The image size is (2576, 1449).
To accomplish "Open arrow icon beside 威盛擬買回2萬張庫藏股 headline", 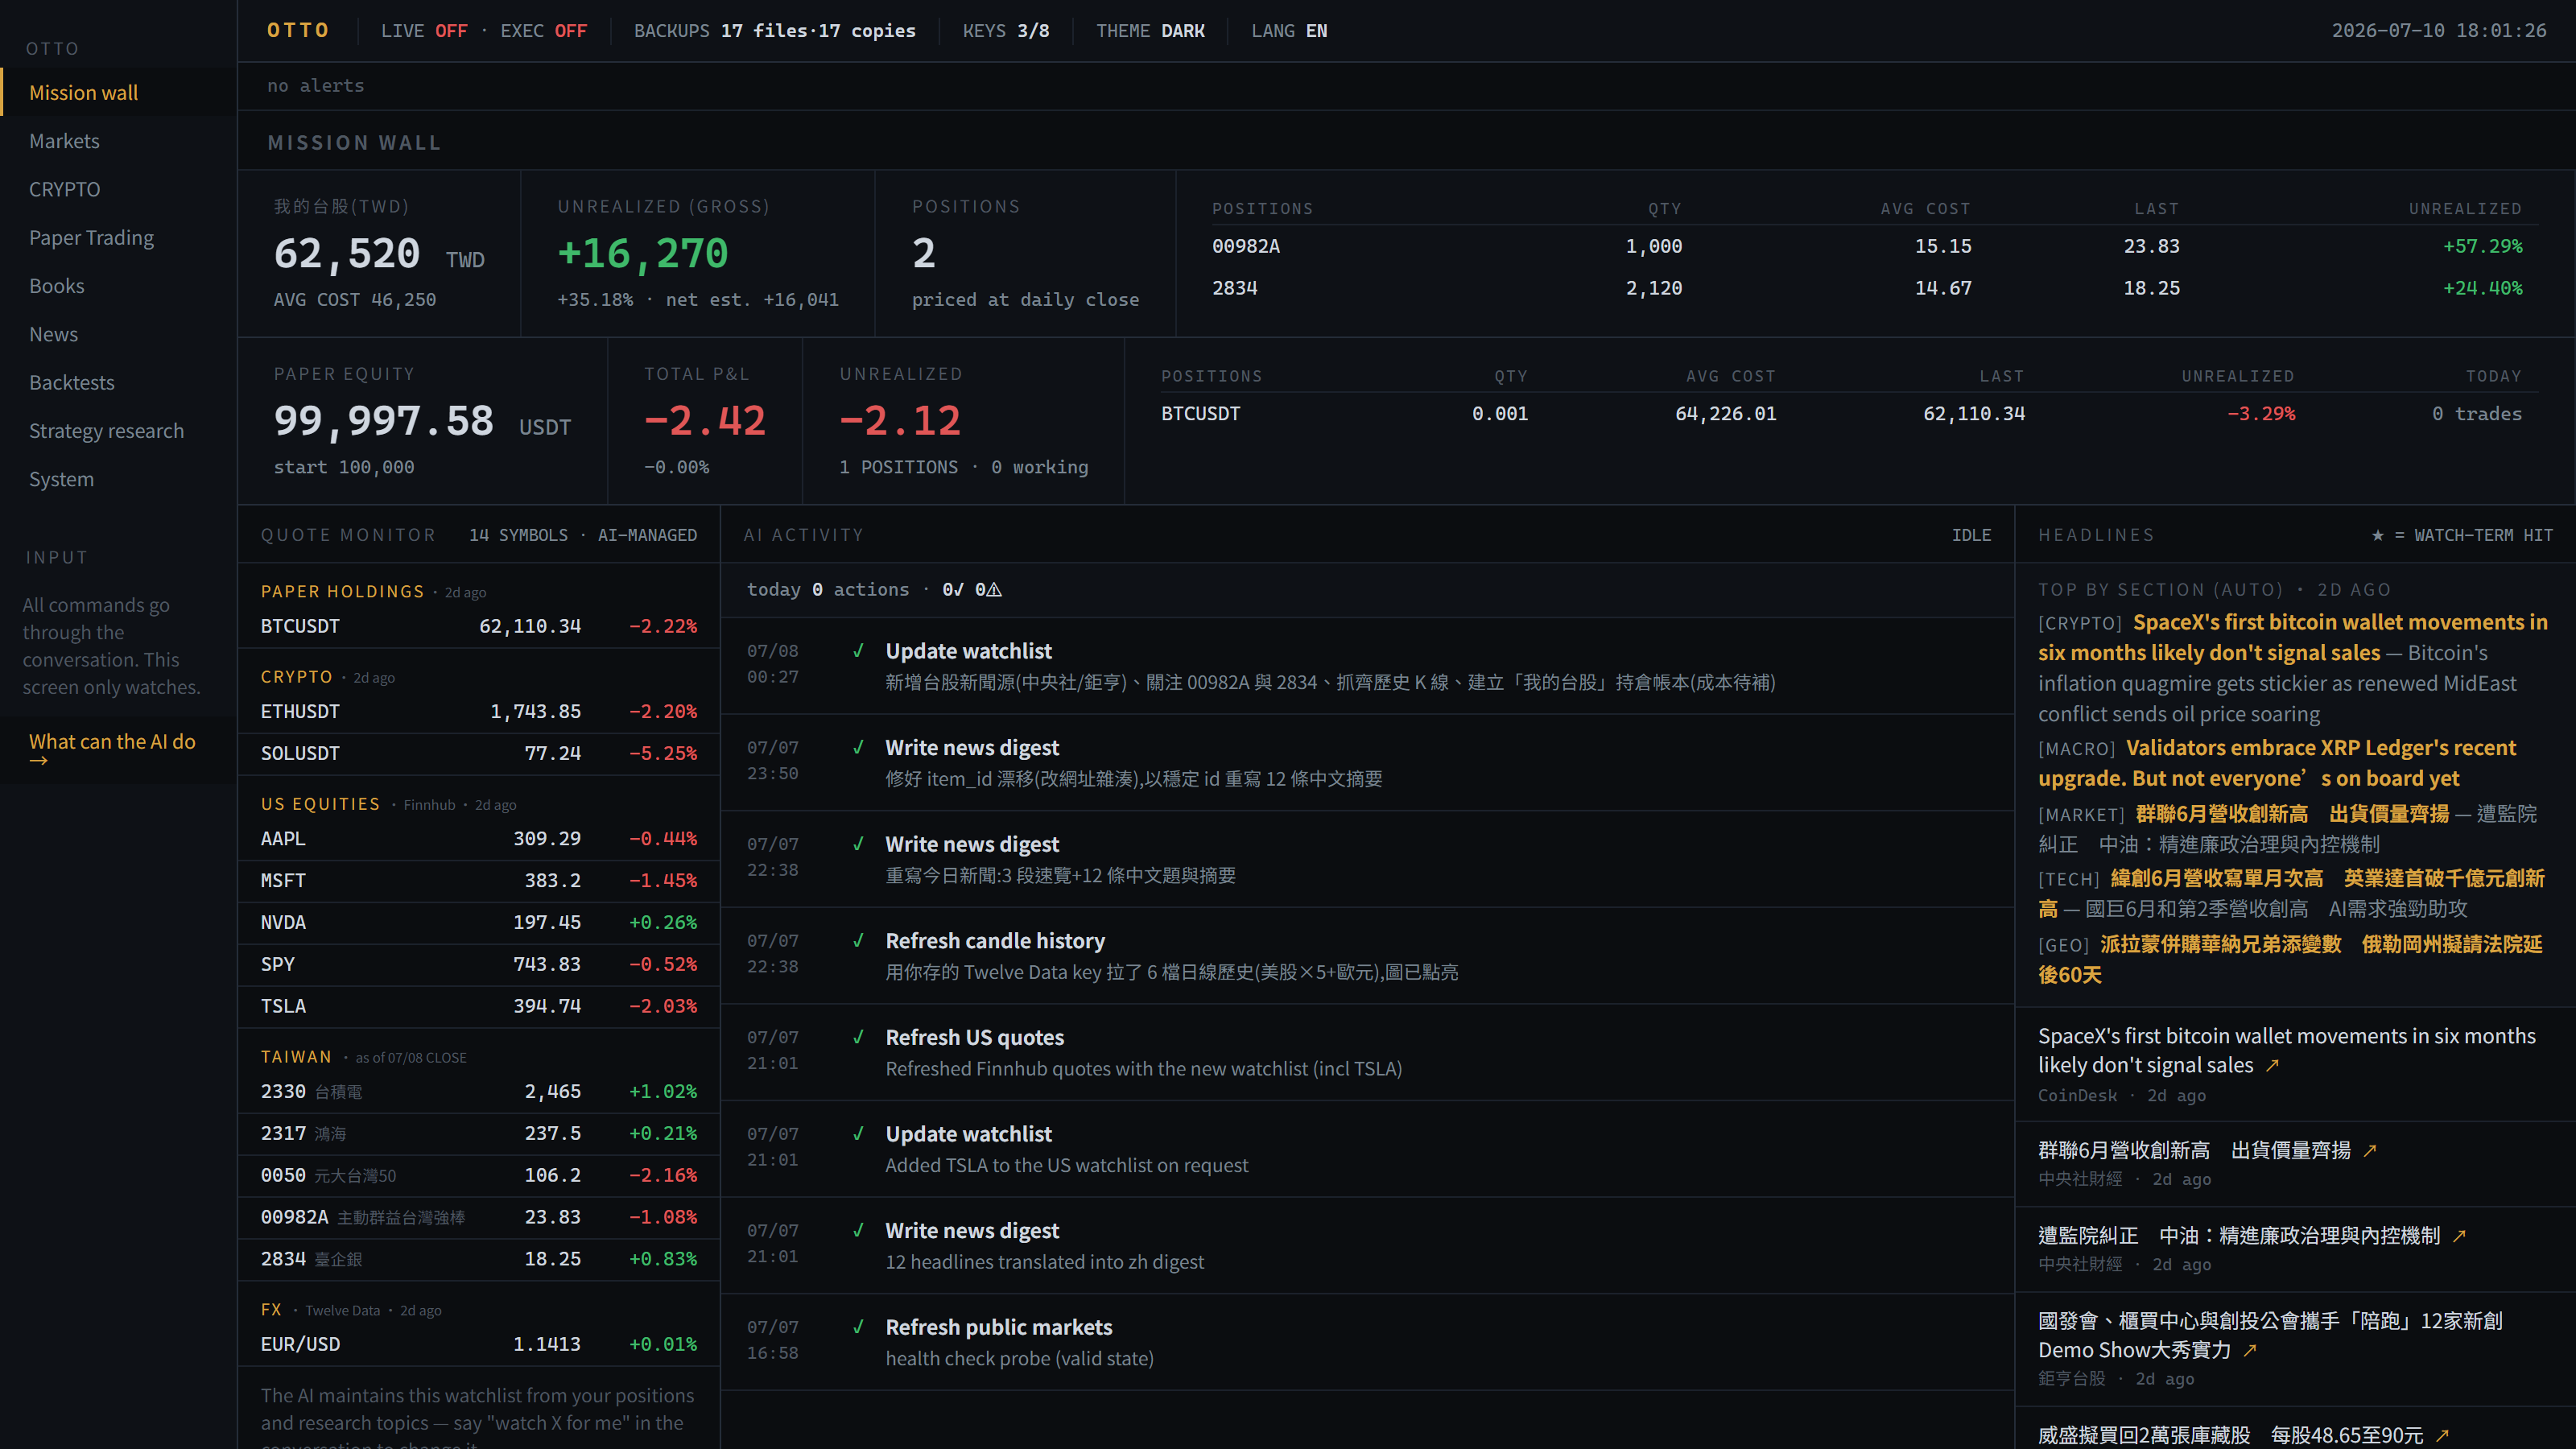I will click(2443, 1436).
